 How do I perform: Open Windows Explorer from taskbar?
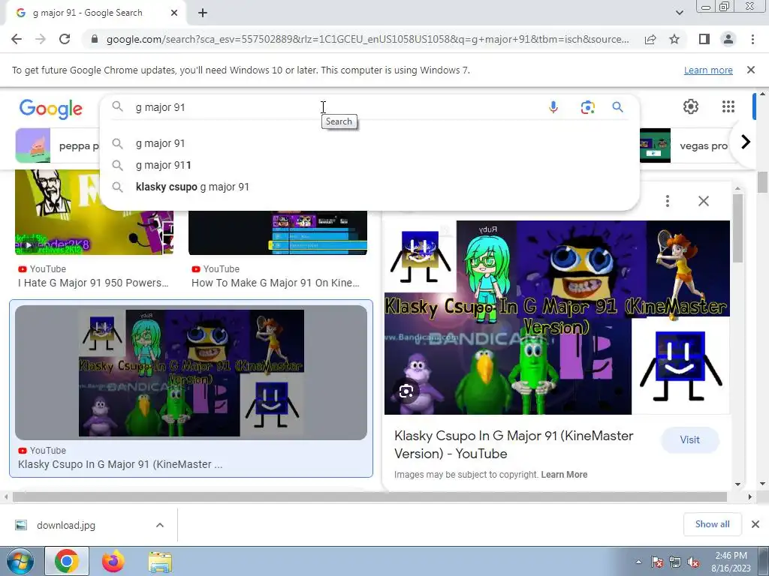coord(161,562)
